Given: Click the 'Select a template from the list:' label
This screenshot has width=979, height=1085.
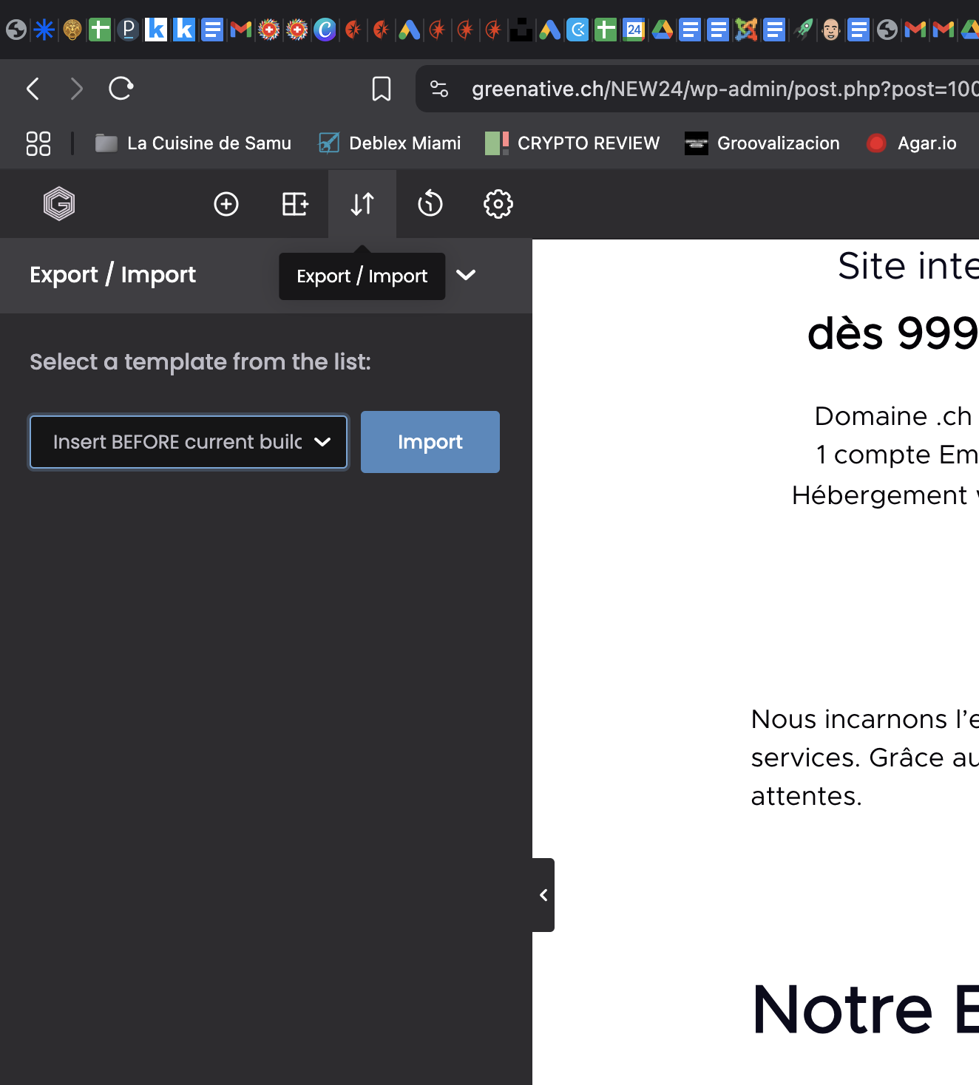Looking at the screenshot, I should (200, 362).
